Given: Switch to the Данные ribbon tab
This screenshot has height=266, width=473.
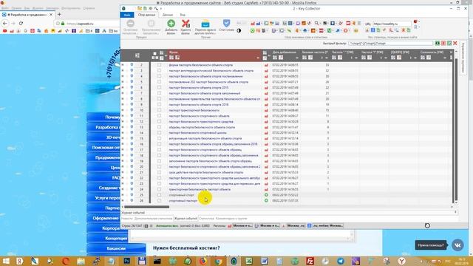Looking at the screenshot, I should click(x=168, y=15).
